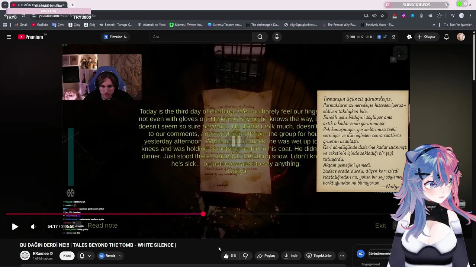Expand the Remix dropdown arrow
476x267 pixels.
[120, 256]
